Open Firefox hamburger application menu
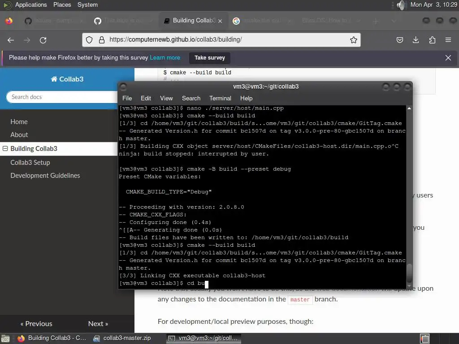459x344 pixels. [x=448, y=40]
